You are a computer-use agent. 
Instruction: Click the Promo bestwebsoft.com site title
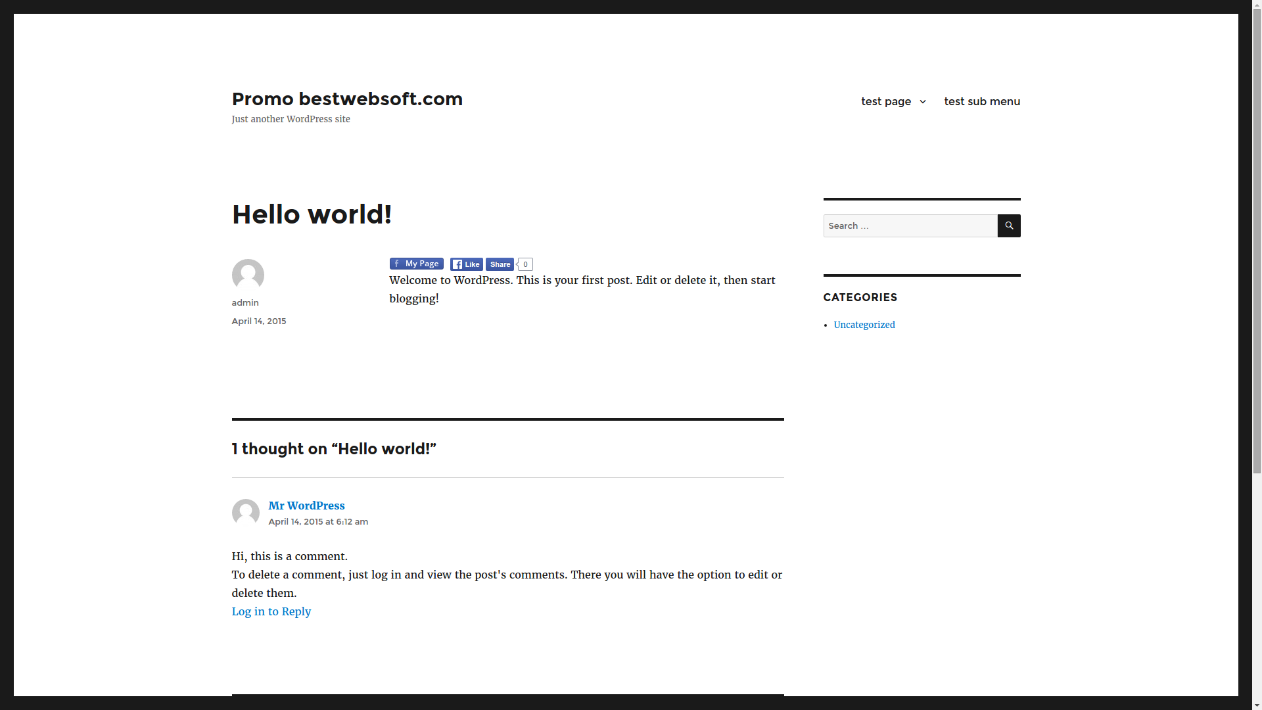point(347,99)
